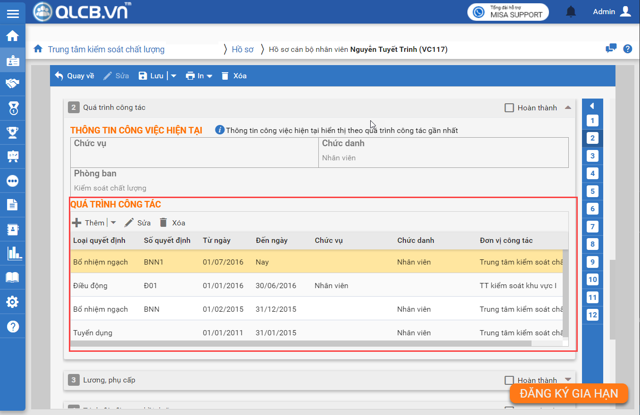Jump to section 3 in right navigator
The height and width of the screenshot is (415, 640).
pos(592,156)
